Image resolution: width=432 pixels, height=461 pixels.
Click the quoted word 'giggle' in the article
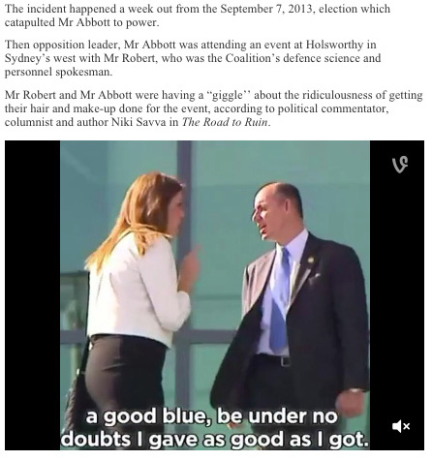click(229, 95)
